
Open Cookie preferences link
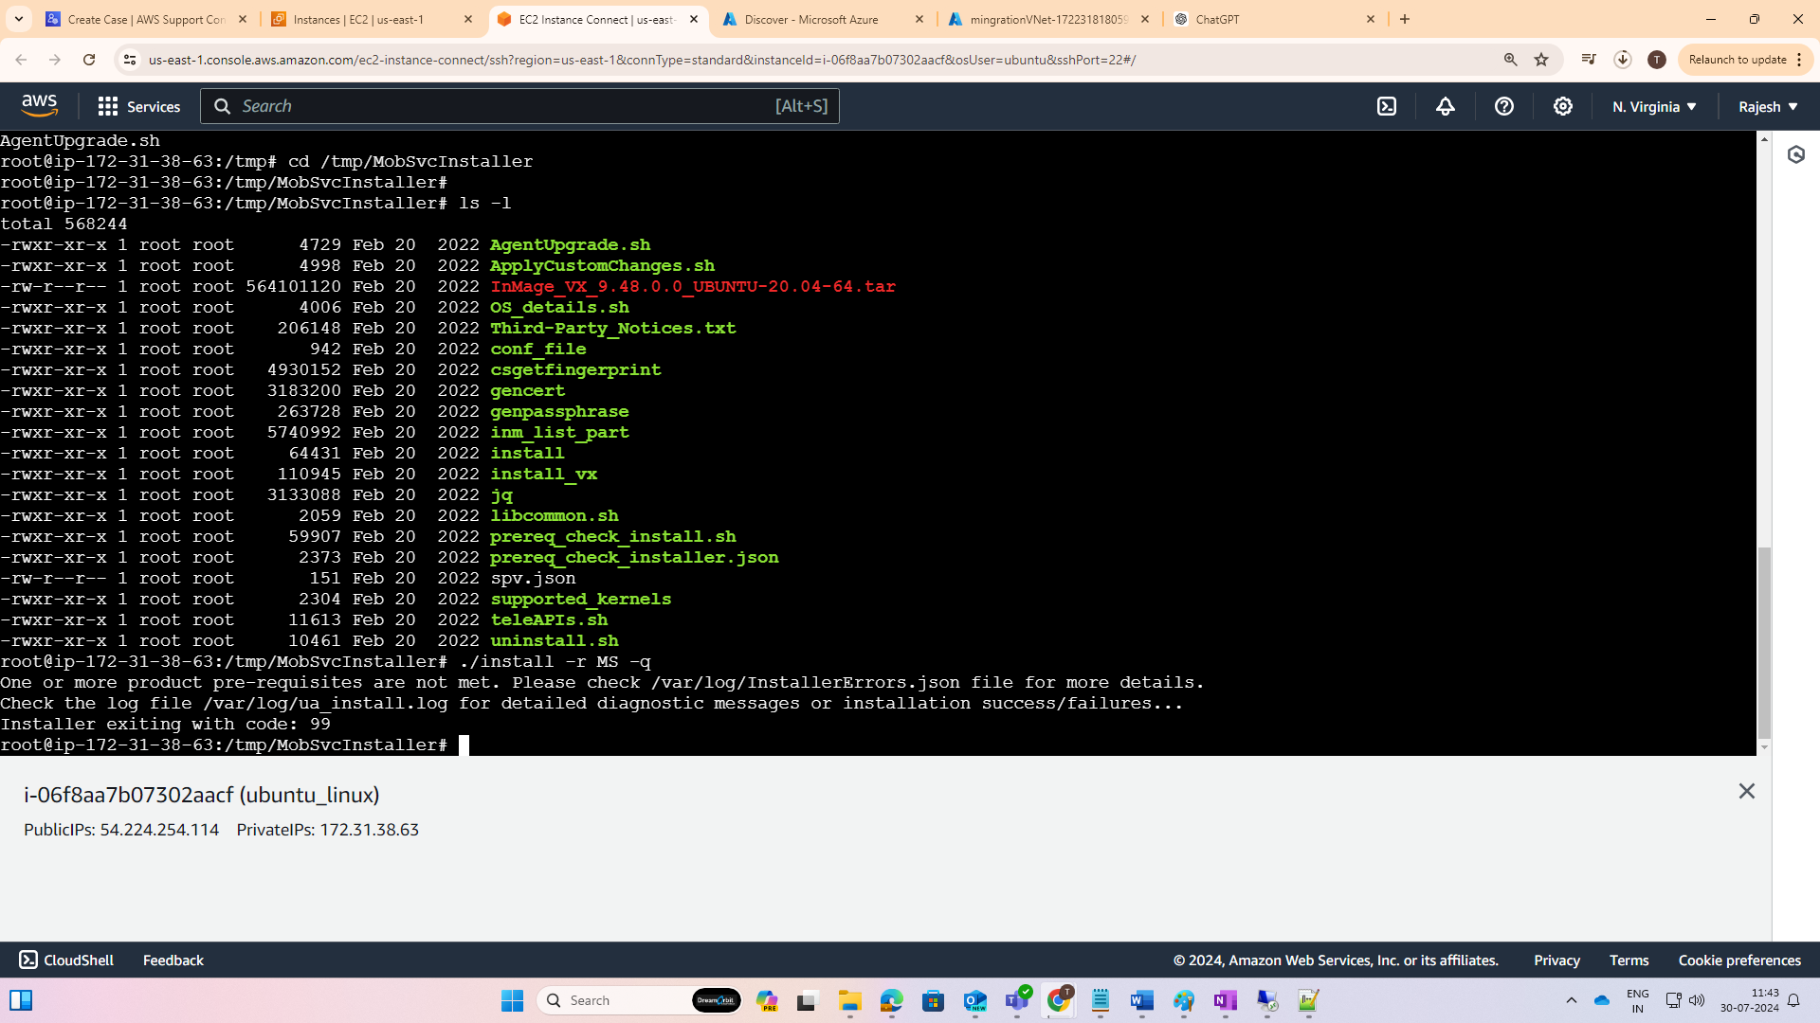tap(1739, 960)
